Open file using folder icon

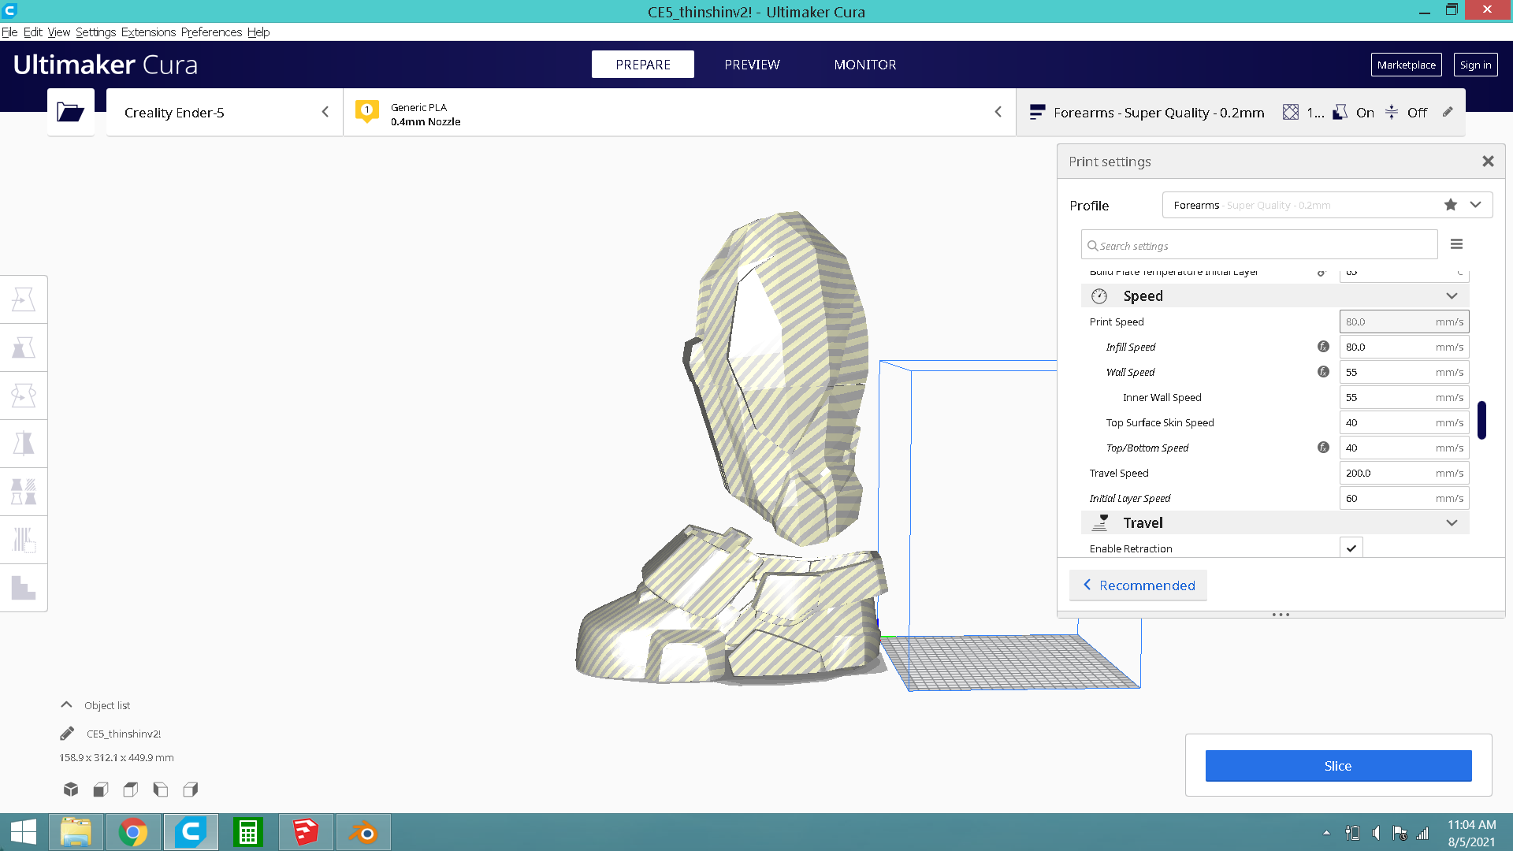(70, 113)
